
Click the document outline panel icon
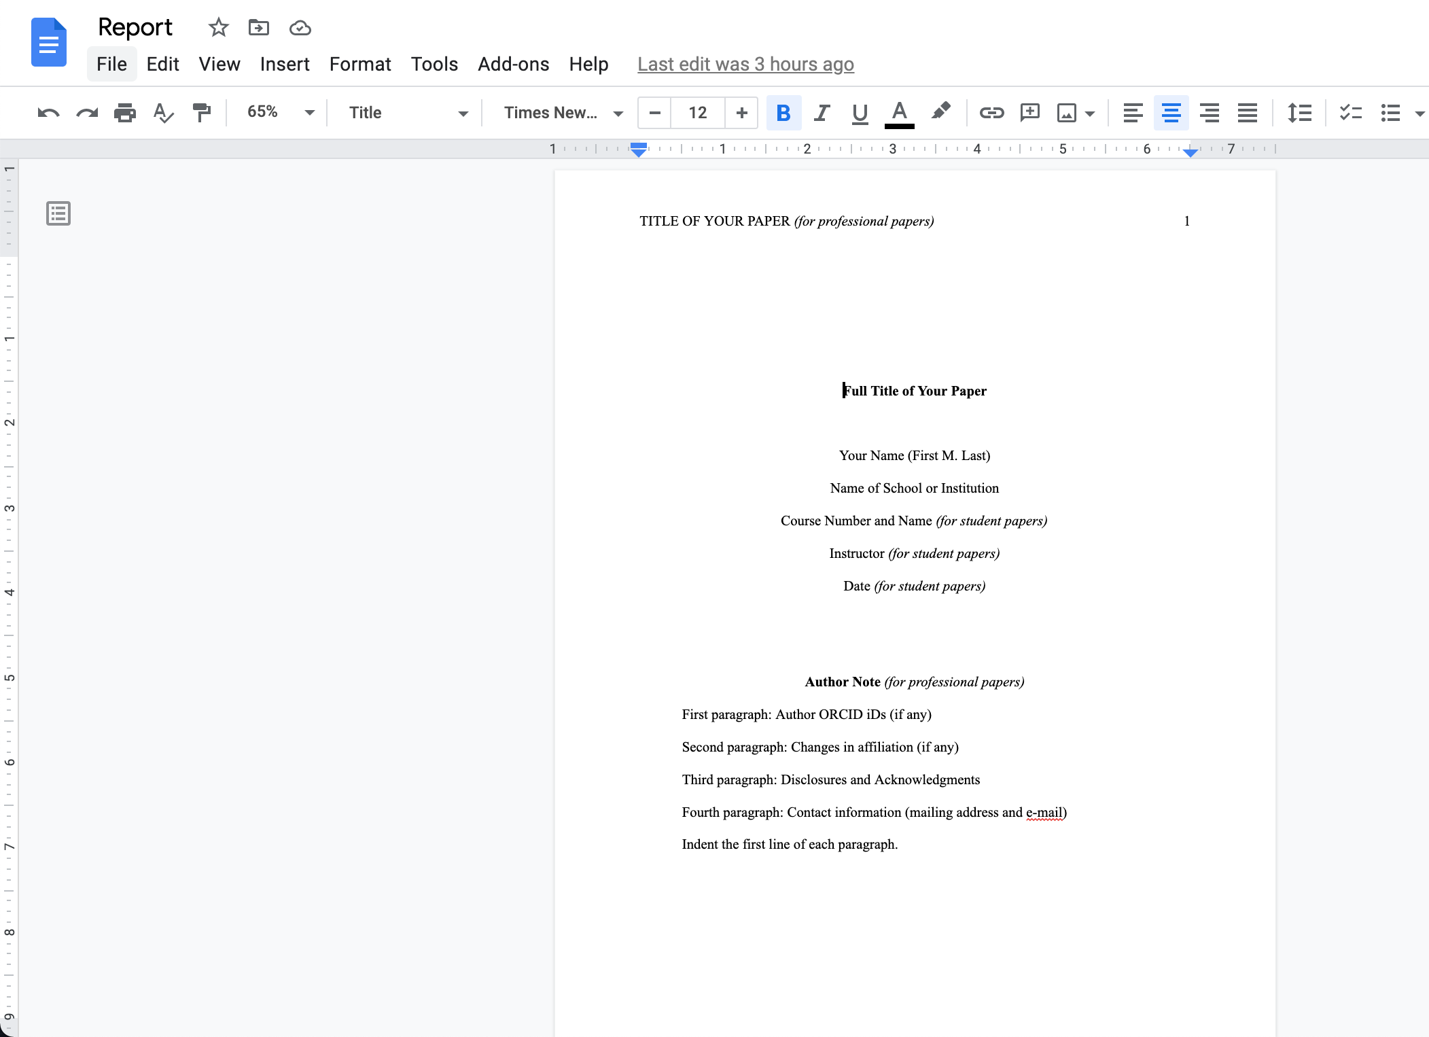pyautogui.click(x=56, y=213)
